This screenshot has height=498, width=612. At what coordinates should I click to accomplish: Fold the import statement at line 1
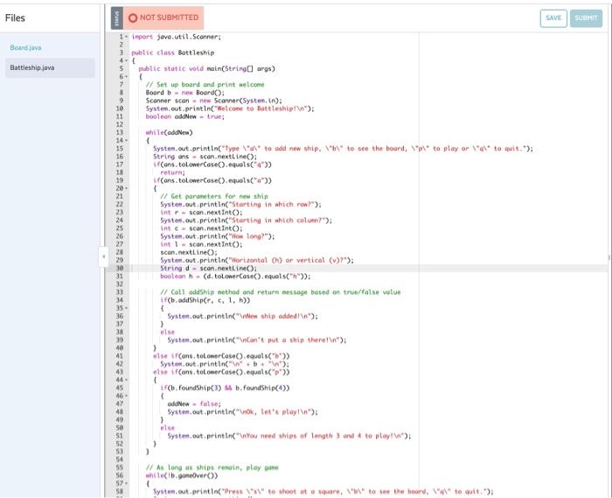click(127, 37)
